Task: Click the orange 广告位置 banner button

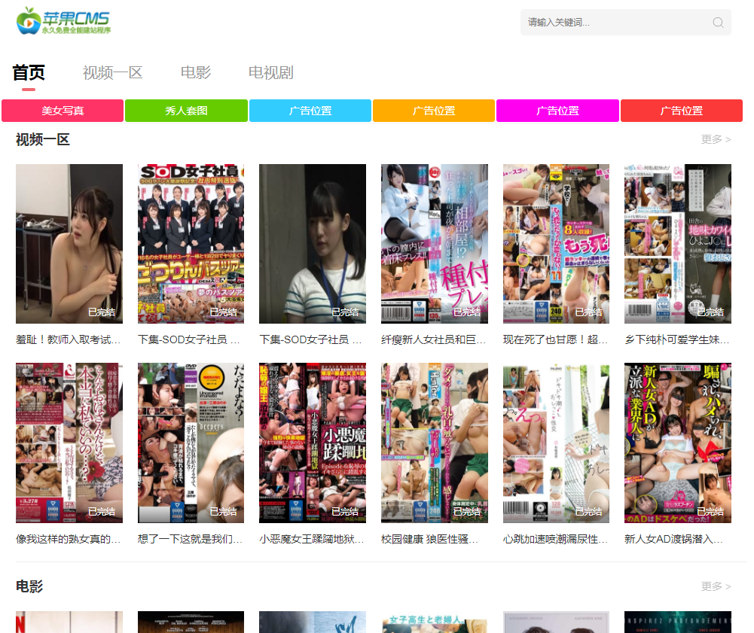Action: [434, 111]
